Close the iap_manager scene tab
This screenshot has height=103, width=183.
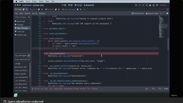click(81, 9)
